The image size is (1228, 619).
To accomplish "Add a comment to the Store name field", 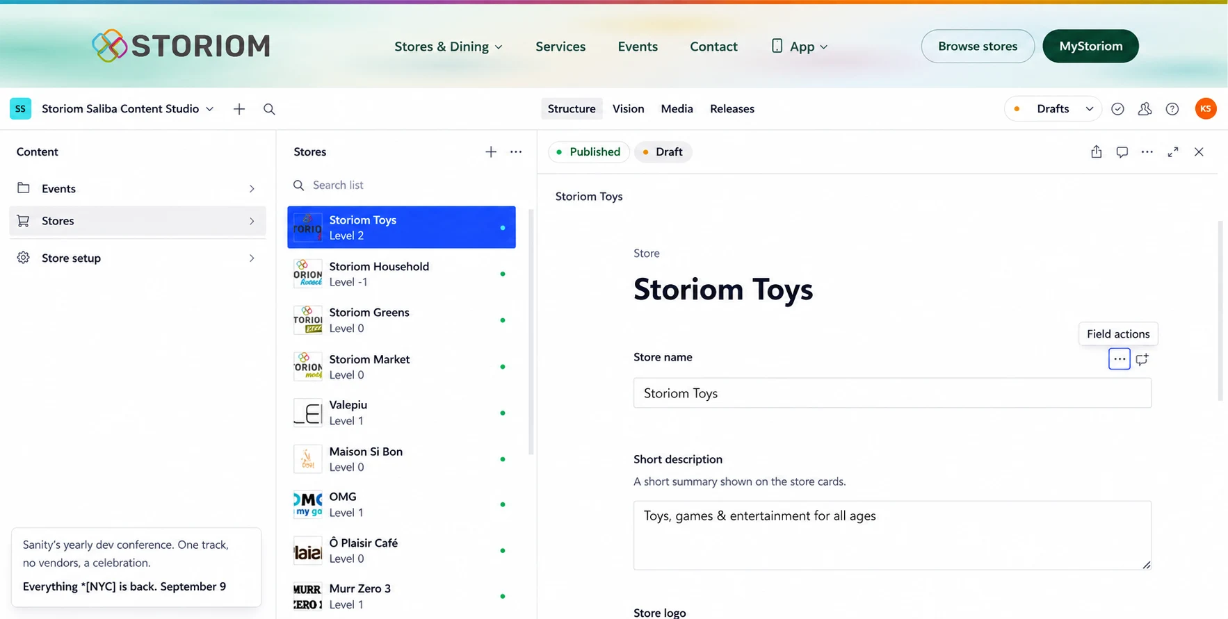I will tap(1142, 359).
